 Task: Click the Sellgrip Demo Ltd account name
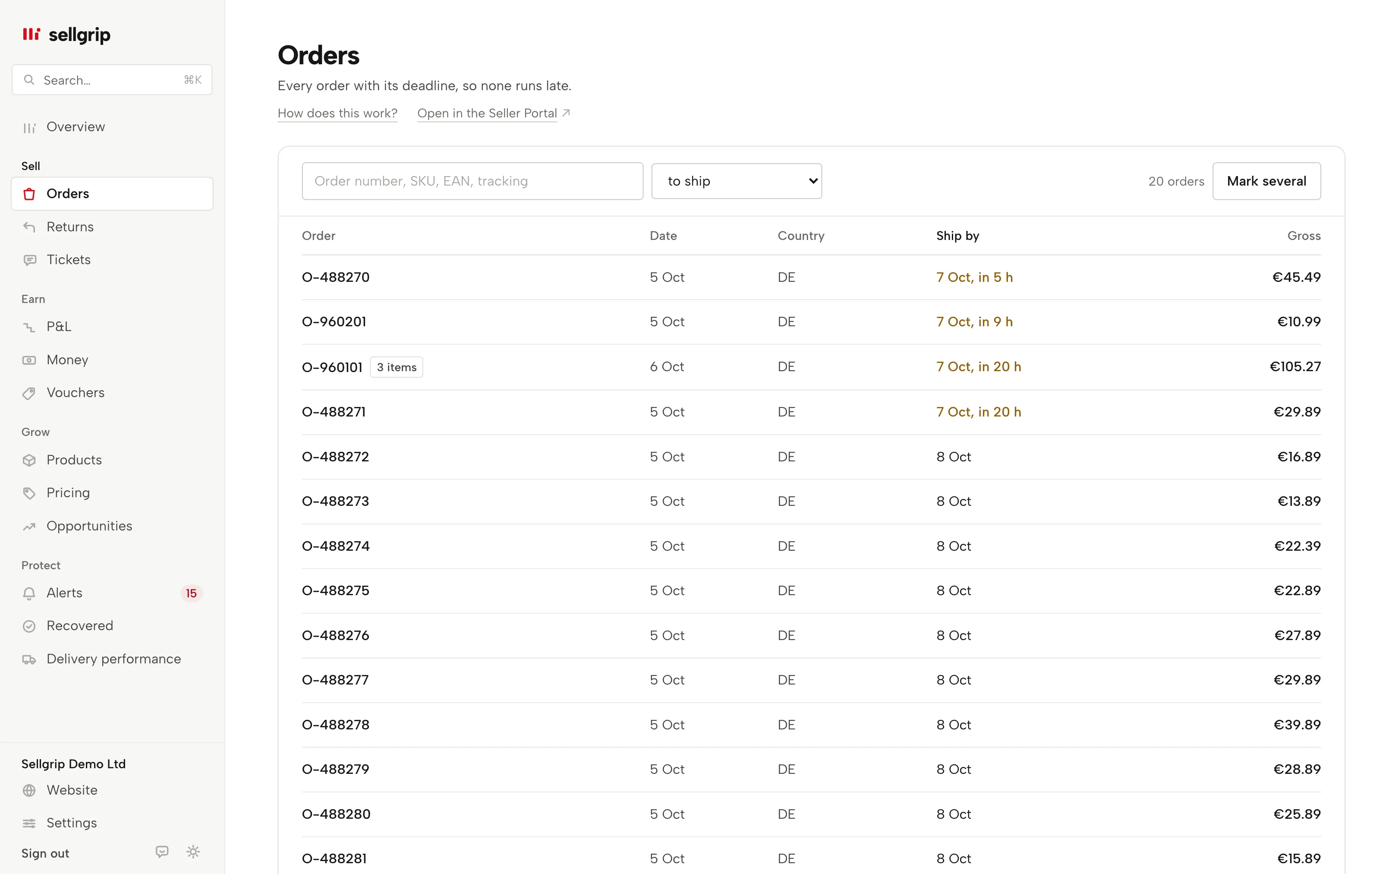[x=73, y=764]
